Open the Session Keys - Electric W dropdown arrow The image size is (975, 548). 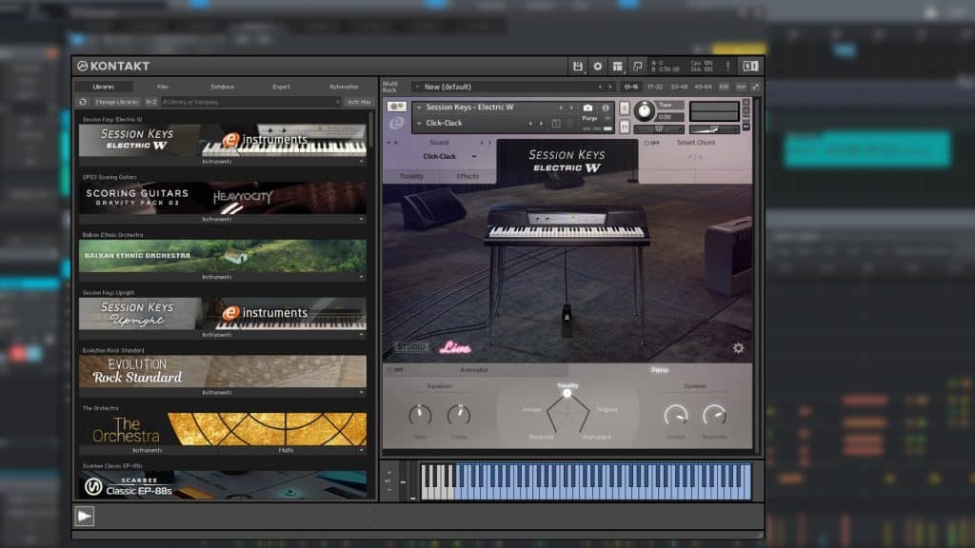tap(419, 108)
